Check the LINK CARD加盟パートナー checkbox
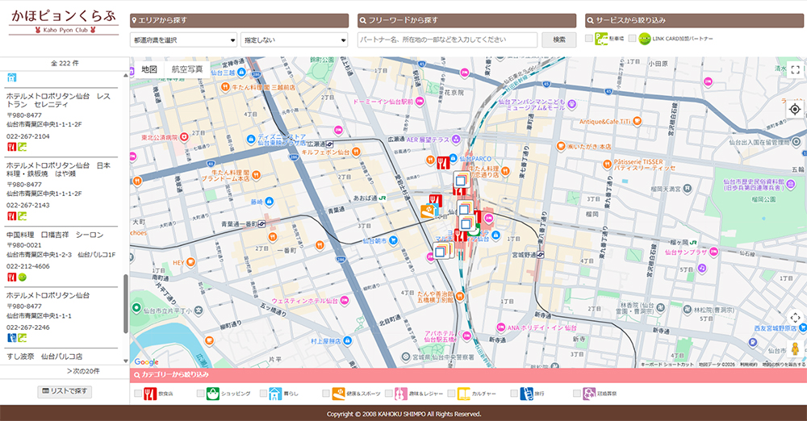Image resolution: width=807 pixels, height=421 pixels. (633, 39)
